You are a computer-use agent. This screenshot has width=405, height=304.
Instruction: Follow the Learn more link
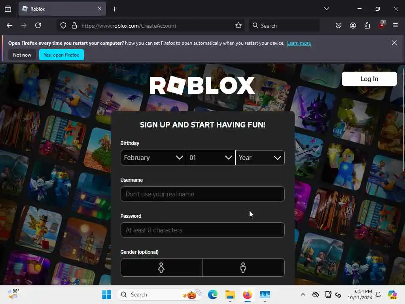299,43
